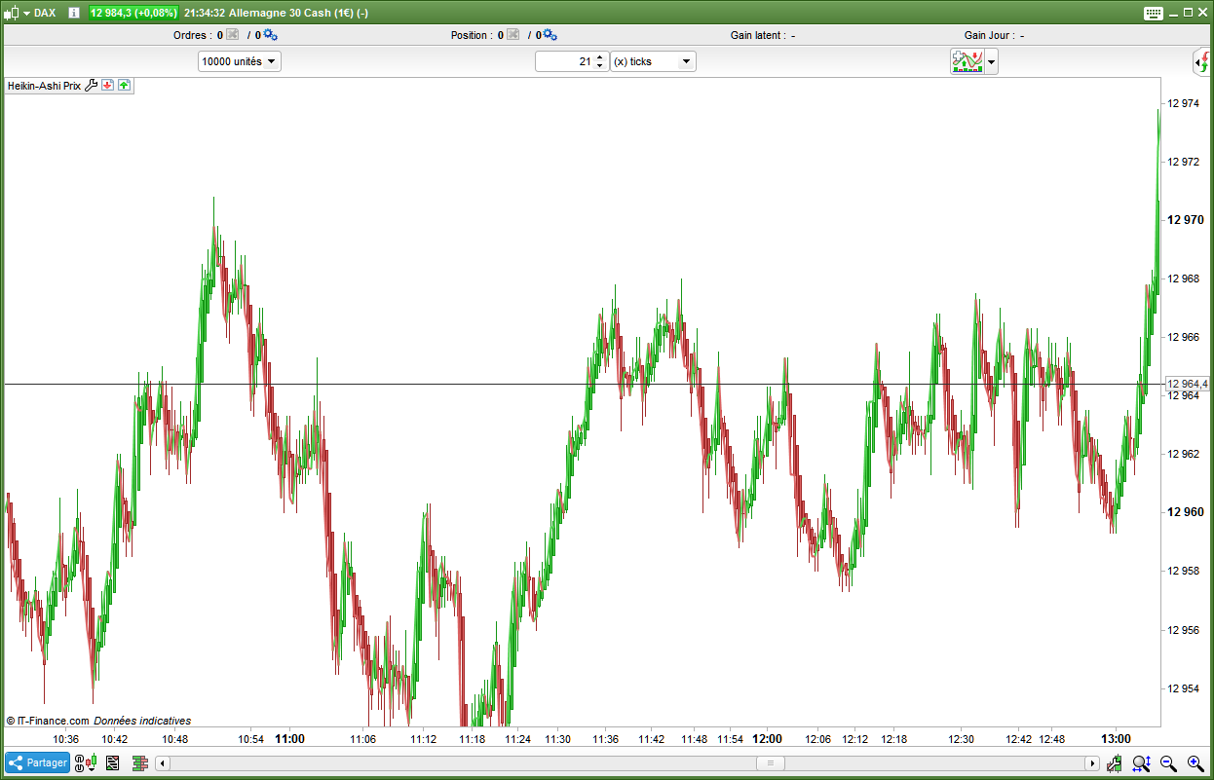Expand the arrow beside indicators icon
Viewport: 1214px width, 780px height.
pos(991,61)
